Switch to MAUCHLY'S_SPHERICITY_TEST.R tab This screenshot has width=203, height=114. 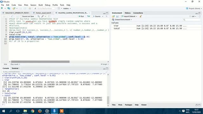(17, 13)
